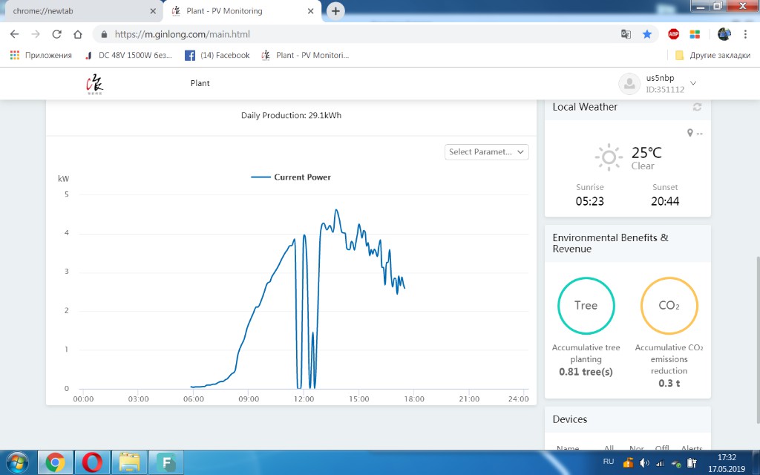Switch to the chrome://newtab tab
Image resolution: width=760 pixels, height=475 pixels.
pos(80,11)
